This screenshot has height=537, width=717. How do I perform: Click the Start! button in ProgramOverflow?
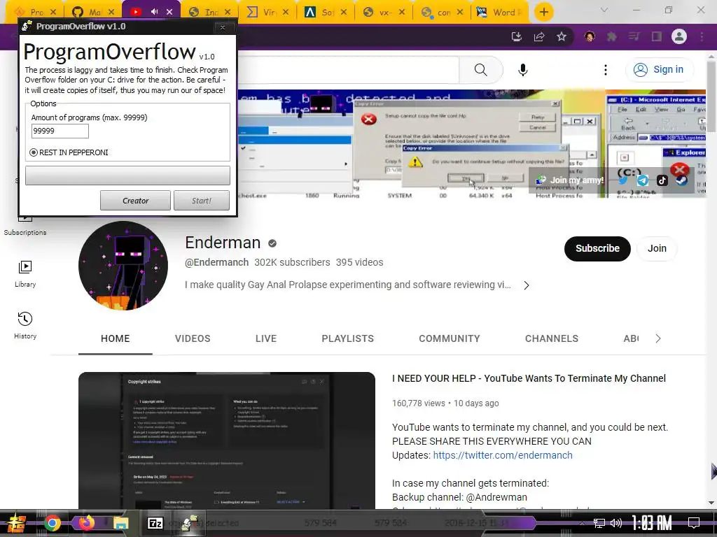[x=202, y=201]
